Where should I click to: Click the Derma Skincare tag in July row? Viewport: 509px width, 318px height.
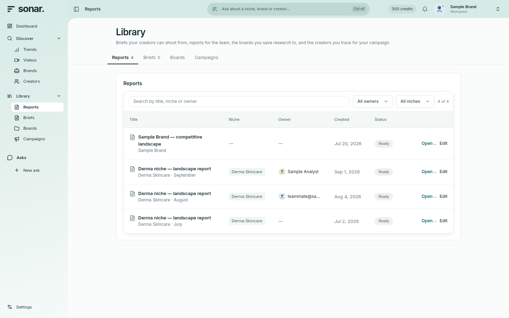pos(247,221)
